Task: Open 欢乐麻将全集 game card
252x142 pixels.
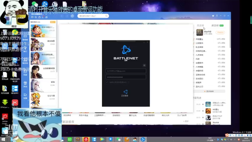Action: [43, 58]
